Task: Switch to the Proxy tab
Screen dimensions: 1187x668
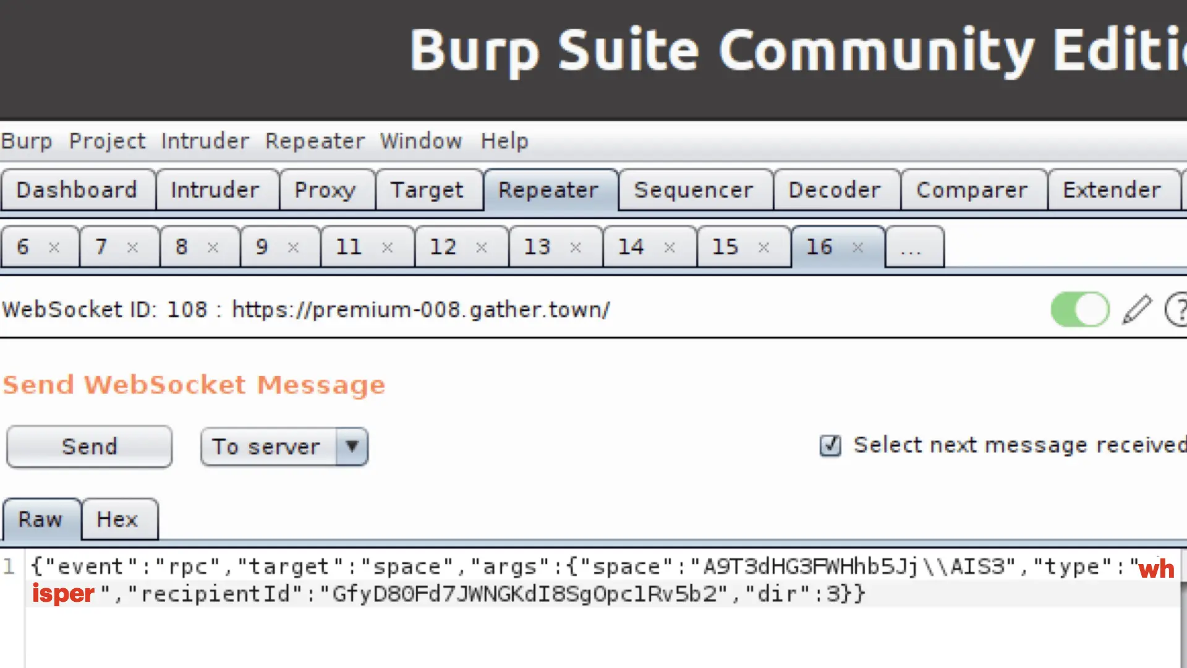Action: tap(325, 190)
